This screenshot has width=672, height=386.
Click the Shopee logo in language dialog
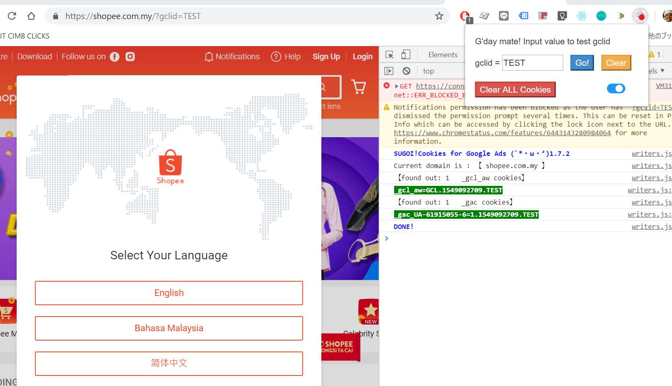pos(170,167)
